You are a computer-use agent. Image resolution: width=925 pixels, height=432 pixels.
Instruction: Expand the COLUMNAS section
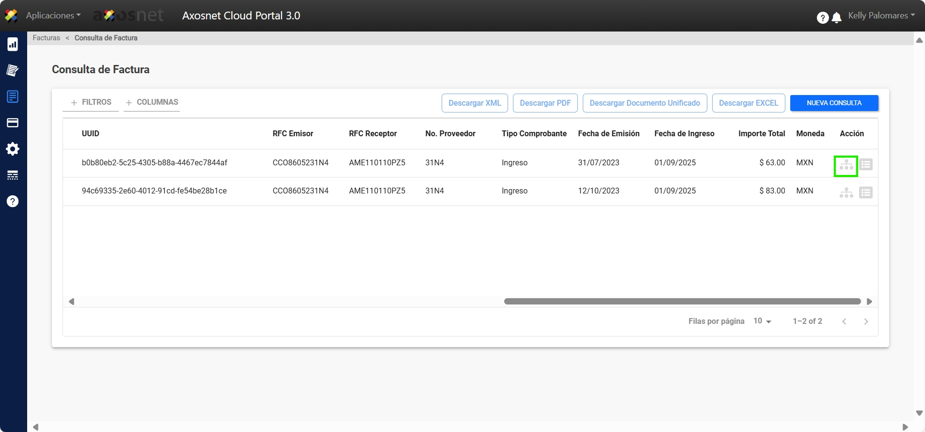152,102
